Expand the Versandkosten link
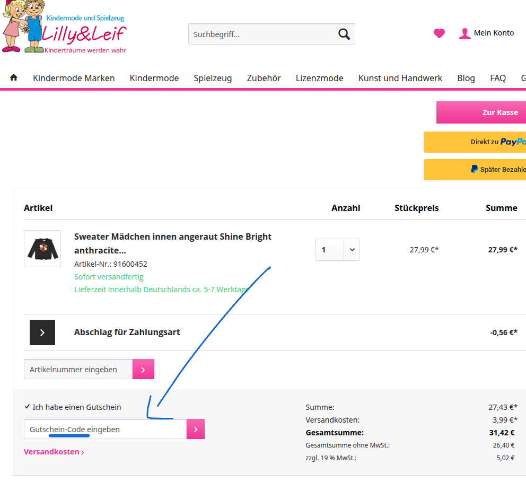 (54, 452)
